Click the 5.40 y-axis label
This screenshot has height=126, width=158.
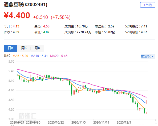[11, 71]
